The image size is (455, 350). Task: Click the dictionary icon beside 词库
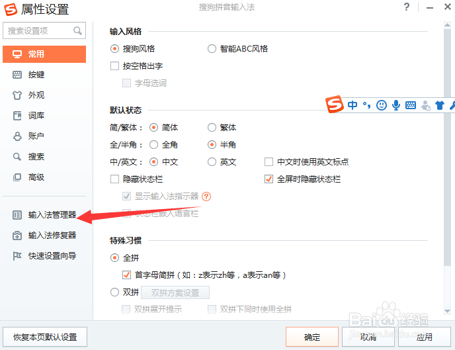pos(17,116)
